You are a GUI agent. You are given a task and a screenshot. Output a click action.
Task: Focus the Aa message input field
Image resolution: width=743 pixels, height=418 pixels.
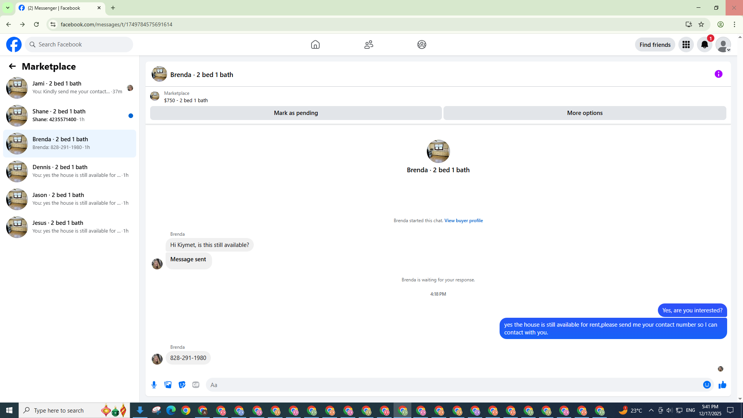pos(453,385)
